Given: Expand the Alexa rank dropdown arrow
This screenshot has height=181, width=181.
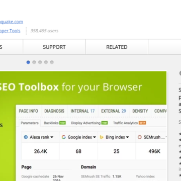Looking at the screenshot, I should coord(52,137).
